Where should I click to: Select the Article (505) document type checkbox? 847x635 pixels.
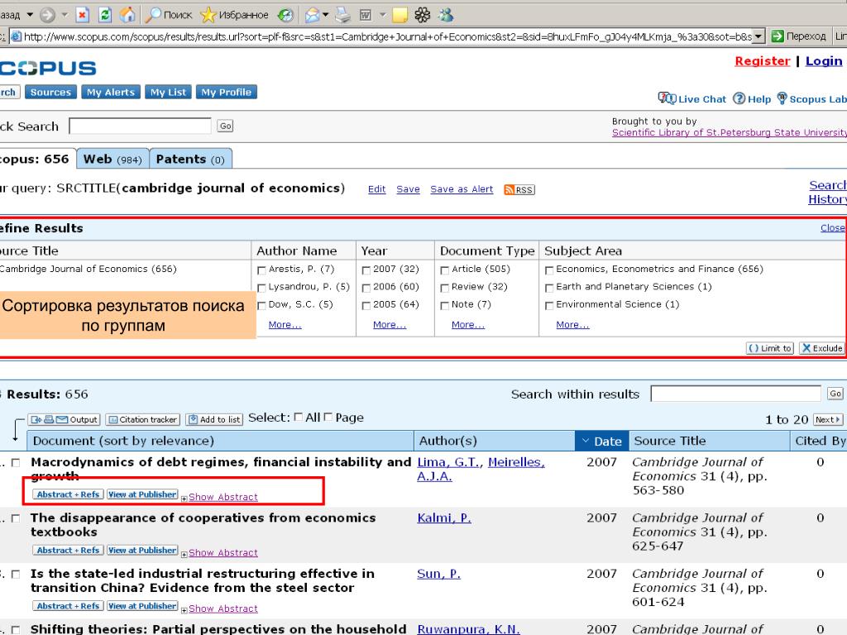(x=444, y=270)
